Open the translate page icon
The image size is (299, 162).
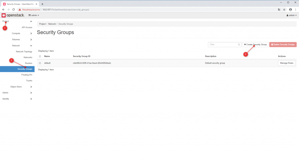coord(279,10)
